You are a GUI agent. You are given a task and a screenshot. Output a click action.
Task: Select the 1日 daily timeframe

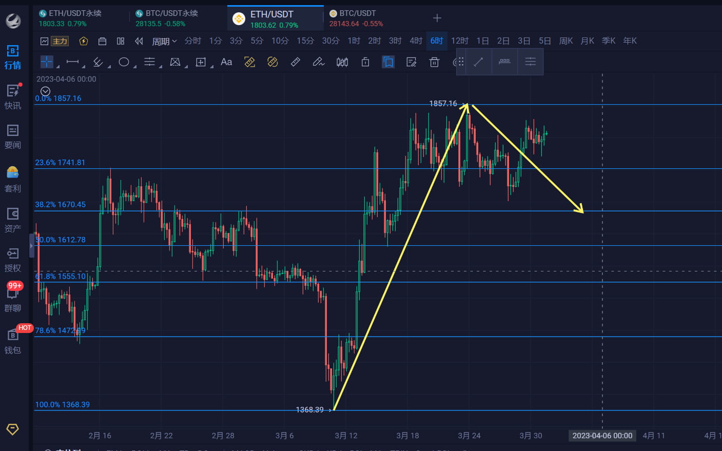click(x=482, y=41)
